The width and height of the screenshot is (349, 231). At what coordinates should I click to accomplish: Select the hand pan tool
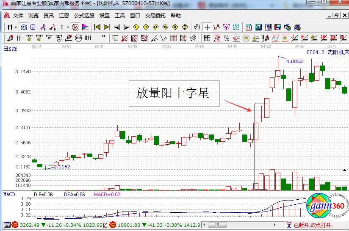197,27
